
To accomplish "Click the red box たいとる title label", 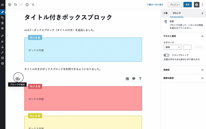I will [x=35, y=86].
